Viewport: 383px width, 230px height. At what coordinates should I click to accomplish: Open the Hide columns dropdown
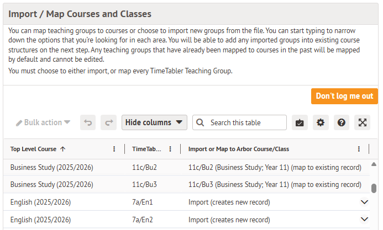[154, 122]
